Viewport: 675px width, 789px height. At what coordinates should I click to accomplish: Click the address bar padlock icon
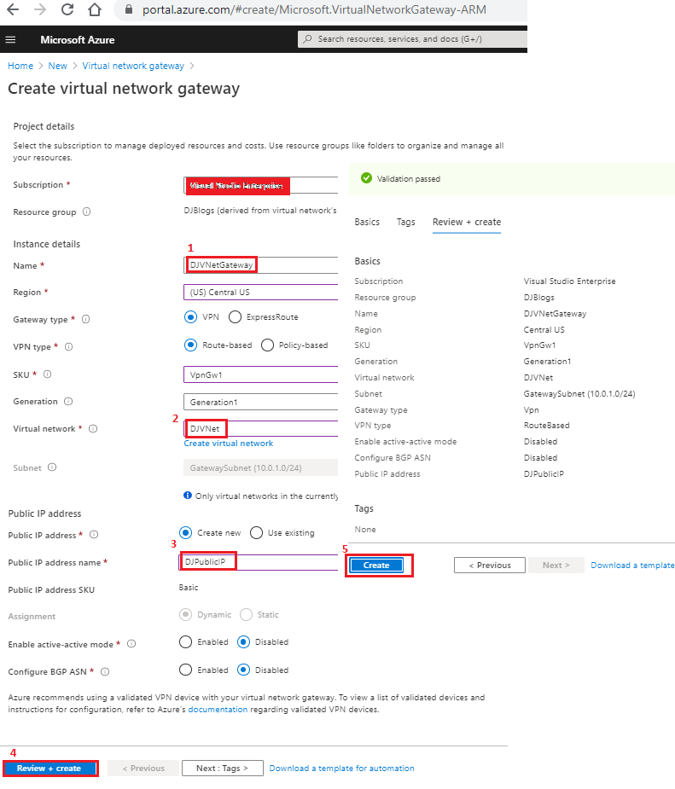coord(129,9)
